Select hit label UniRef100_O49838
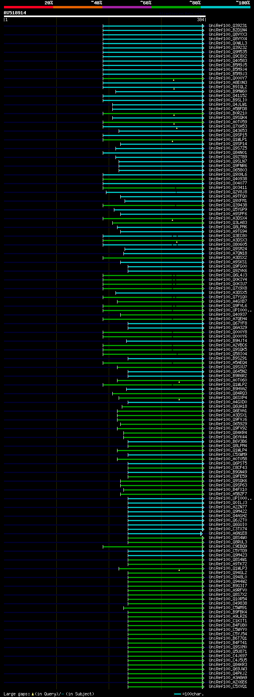The image size is (254, 697). [228, 604]
